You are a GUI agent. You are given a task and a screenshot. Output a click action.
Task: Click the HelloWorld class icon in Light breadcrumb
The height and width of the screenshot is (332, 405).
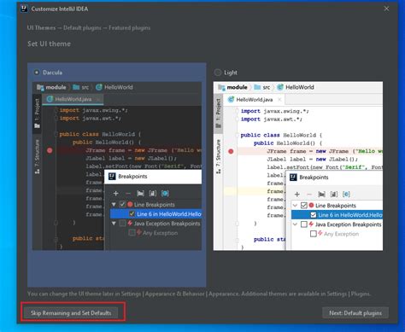(280, 87)
